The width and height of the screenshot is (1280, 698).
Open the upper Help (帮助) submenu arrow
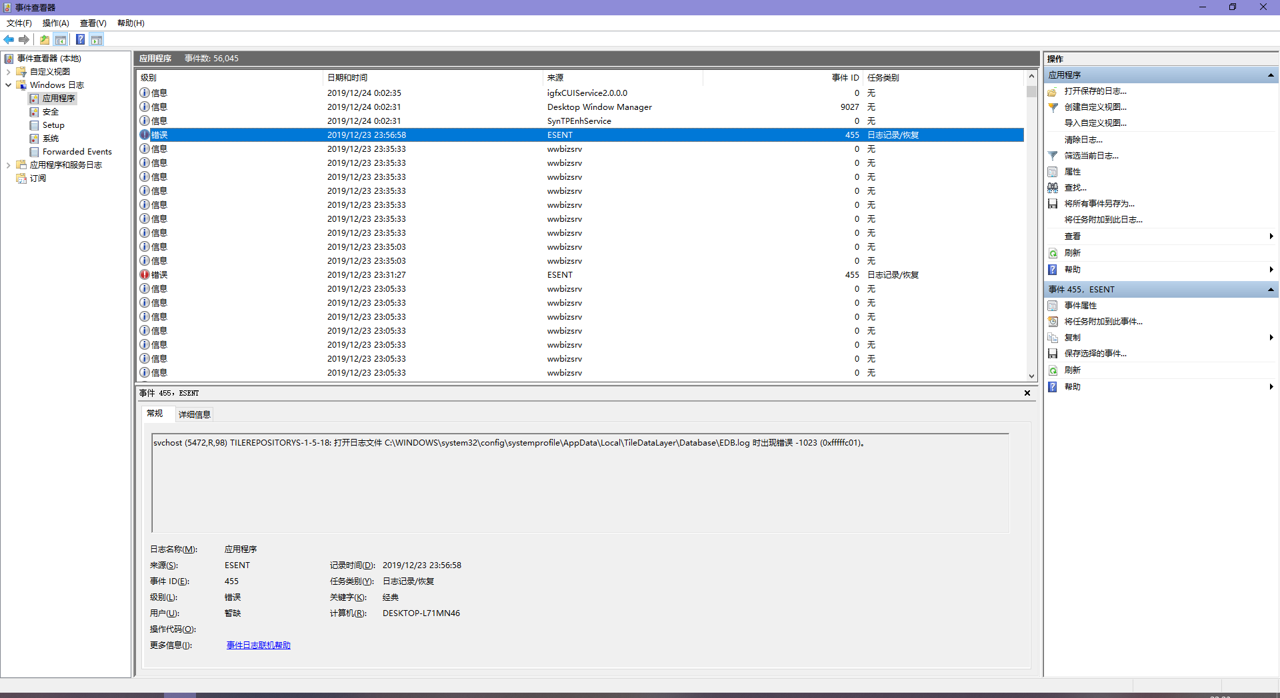pos(1271,270)
